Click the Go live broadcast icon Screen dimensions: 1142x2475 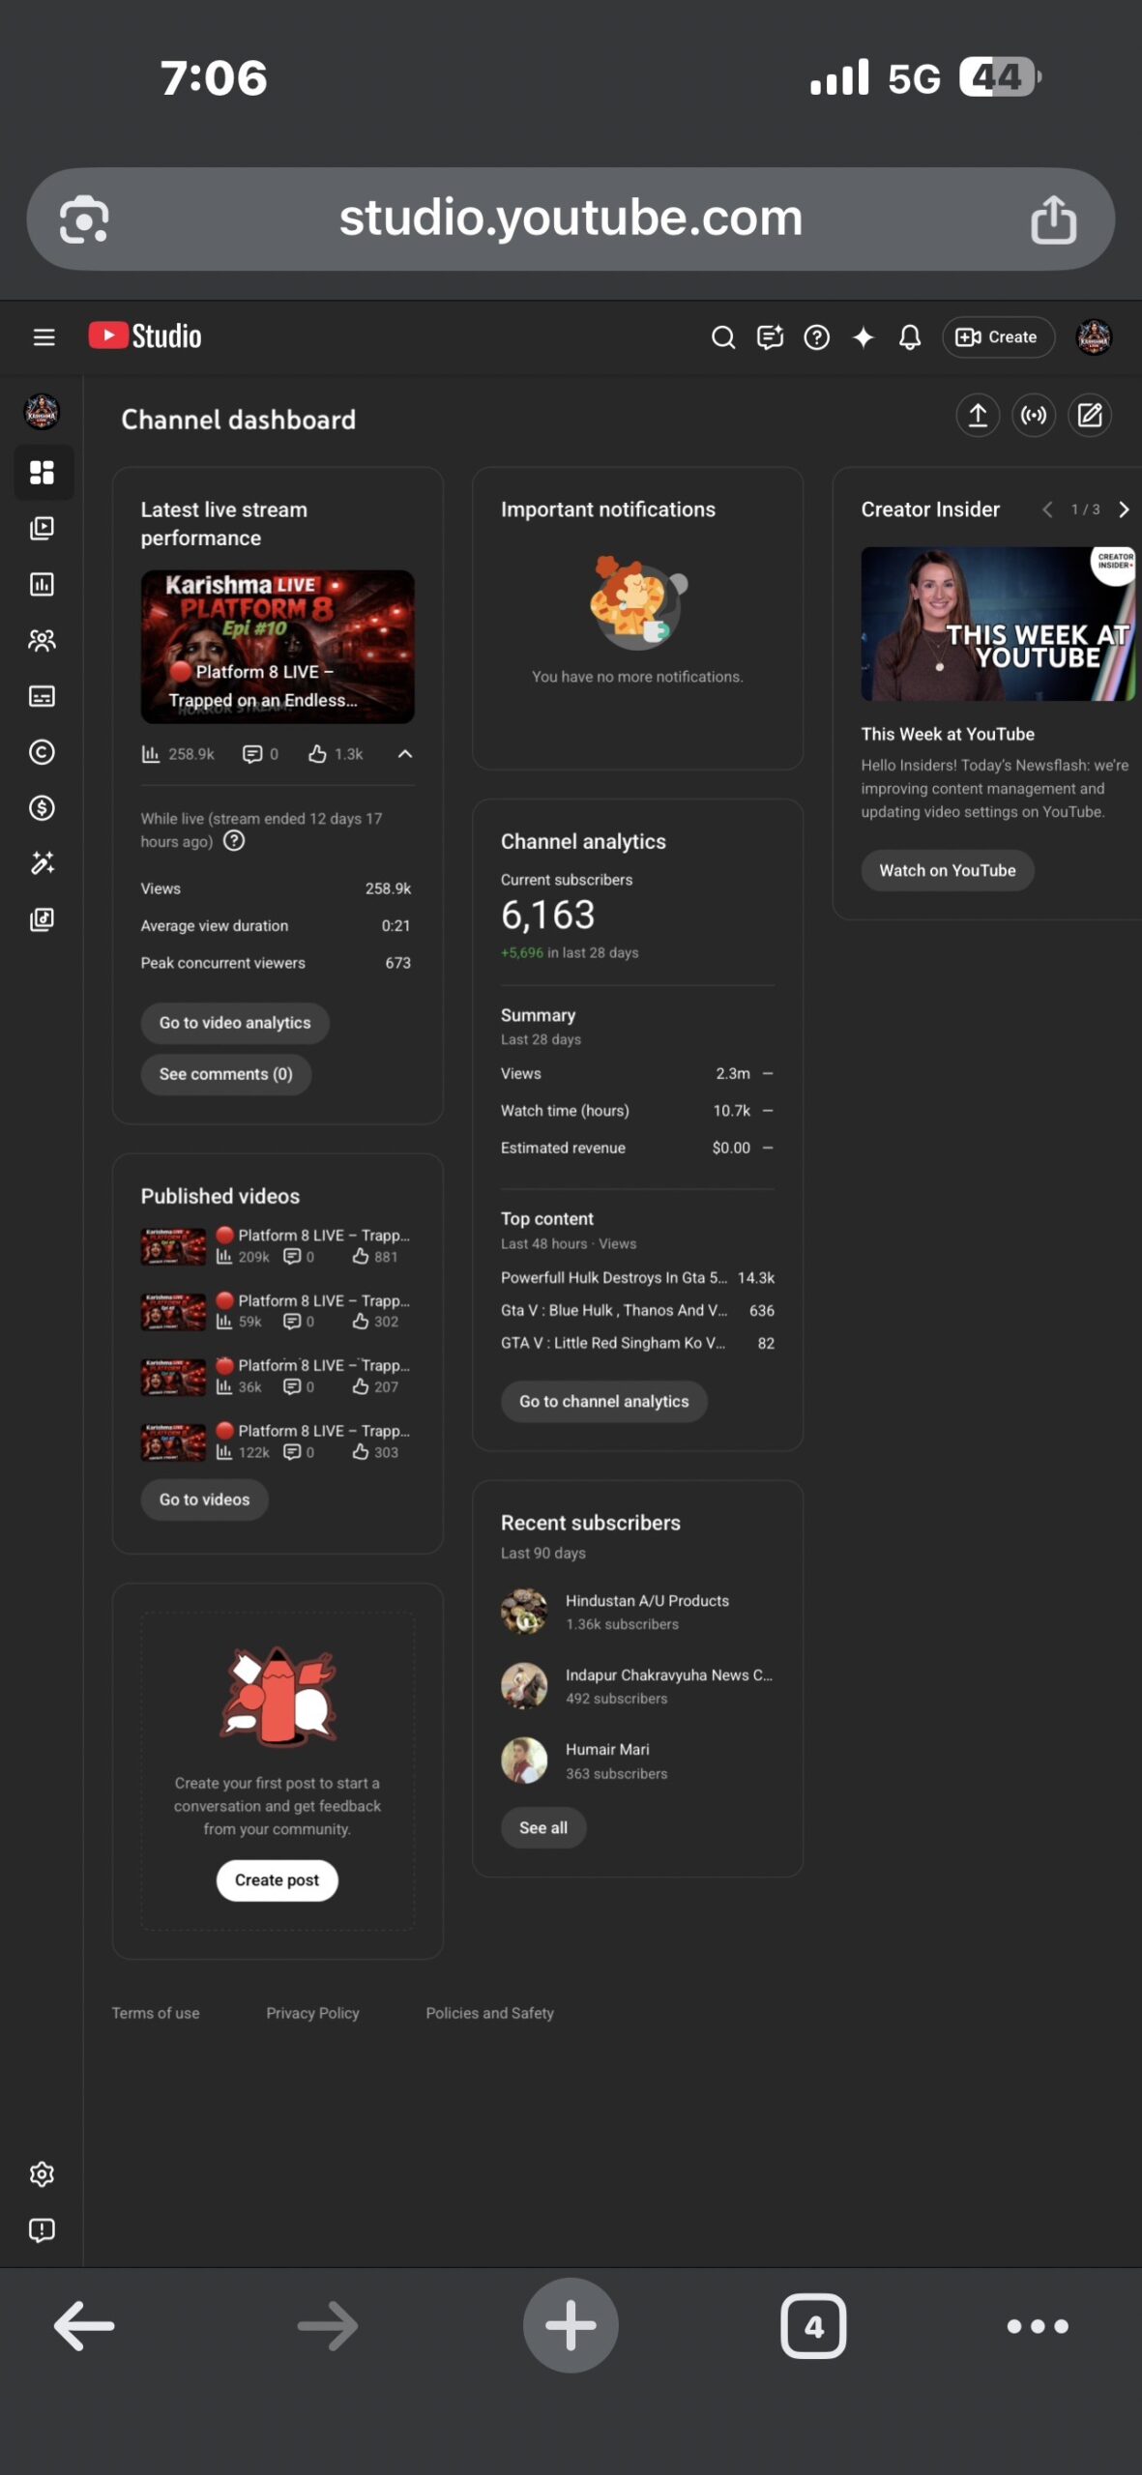[1034, 416]
